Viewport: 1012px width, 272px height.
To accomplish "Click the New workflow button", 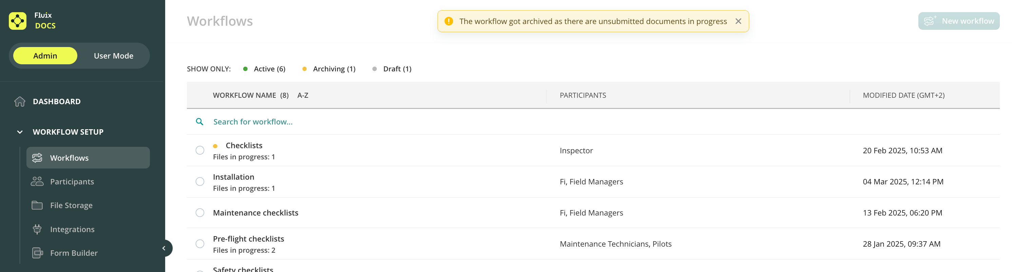I will click(958, 21).
